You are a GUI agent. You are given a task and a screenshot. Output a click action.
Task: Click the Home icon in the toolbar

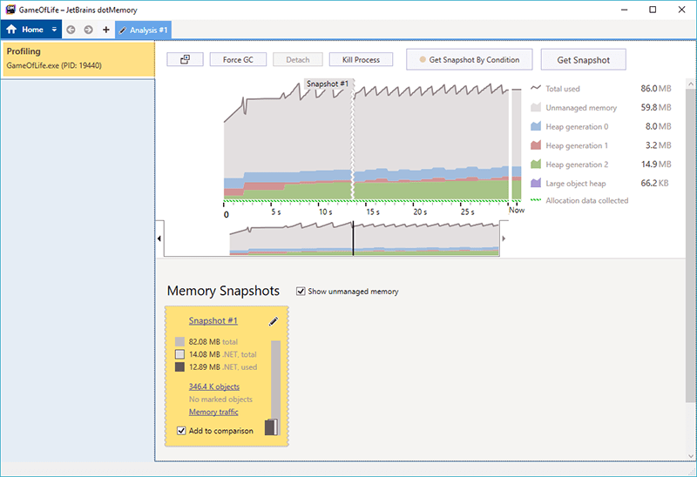click(11, 30)
